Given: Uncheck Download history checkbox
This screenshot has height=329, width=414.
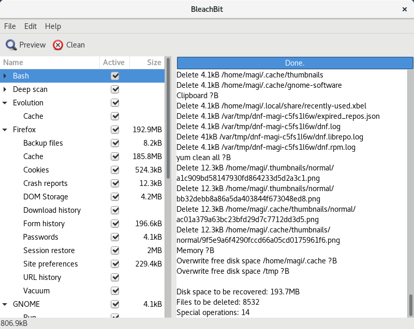Looking at the screenshot, I should click(115, 210).
